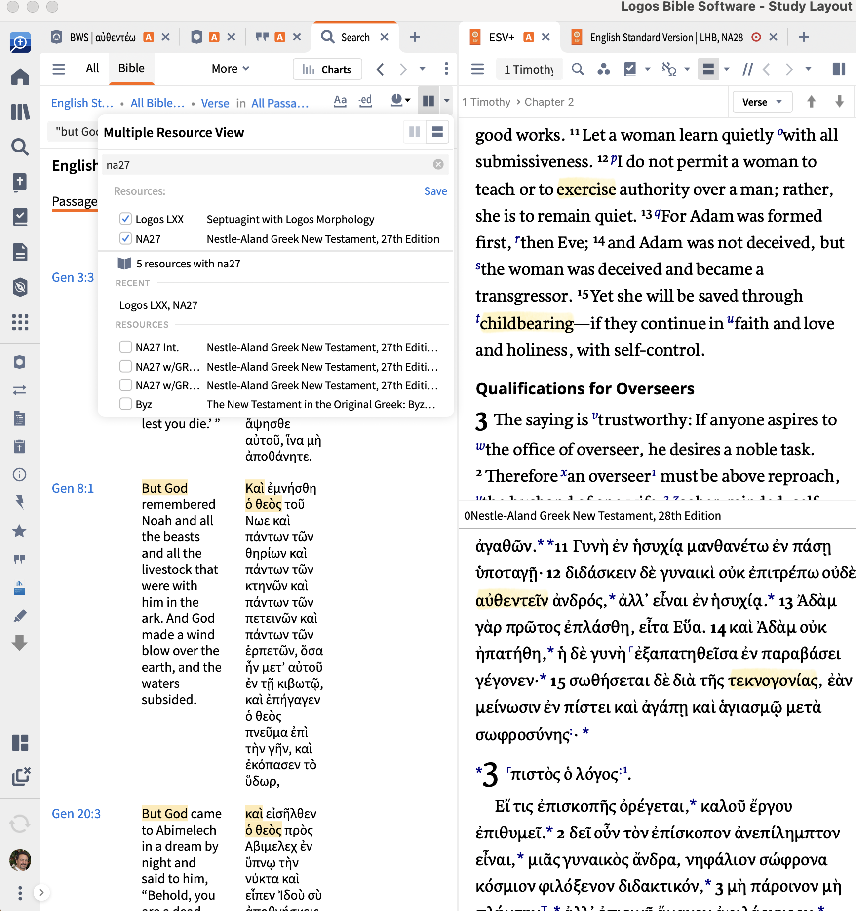Viewport: 856px width, 911px height.
Task: Select recent Logos LXX, NA27 entry
Action: (x=158, y=305)
